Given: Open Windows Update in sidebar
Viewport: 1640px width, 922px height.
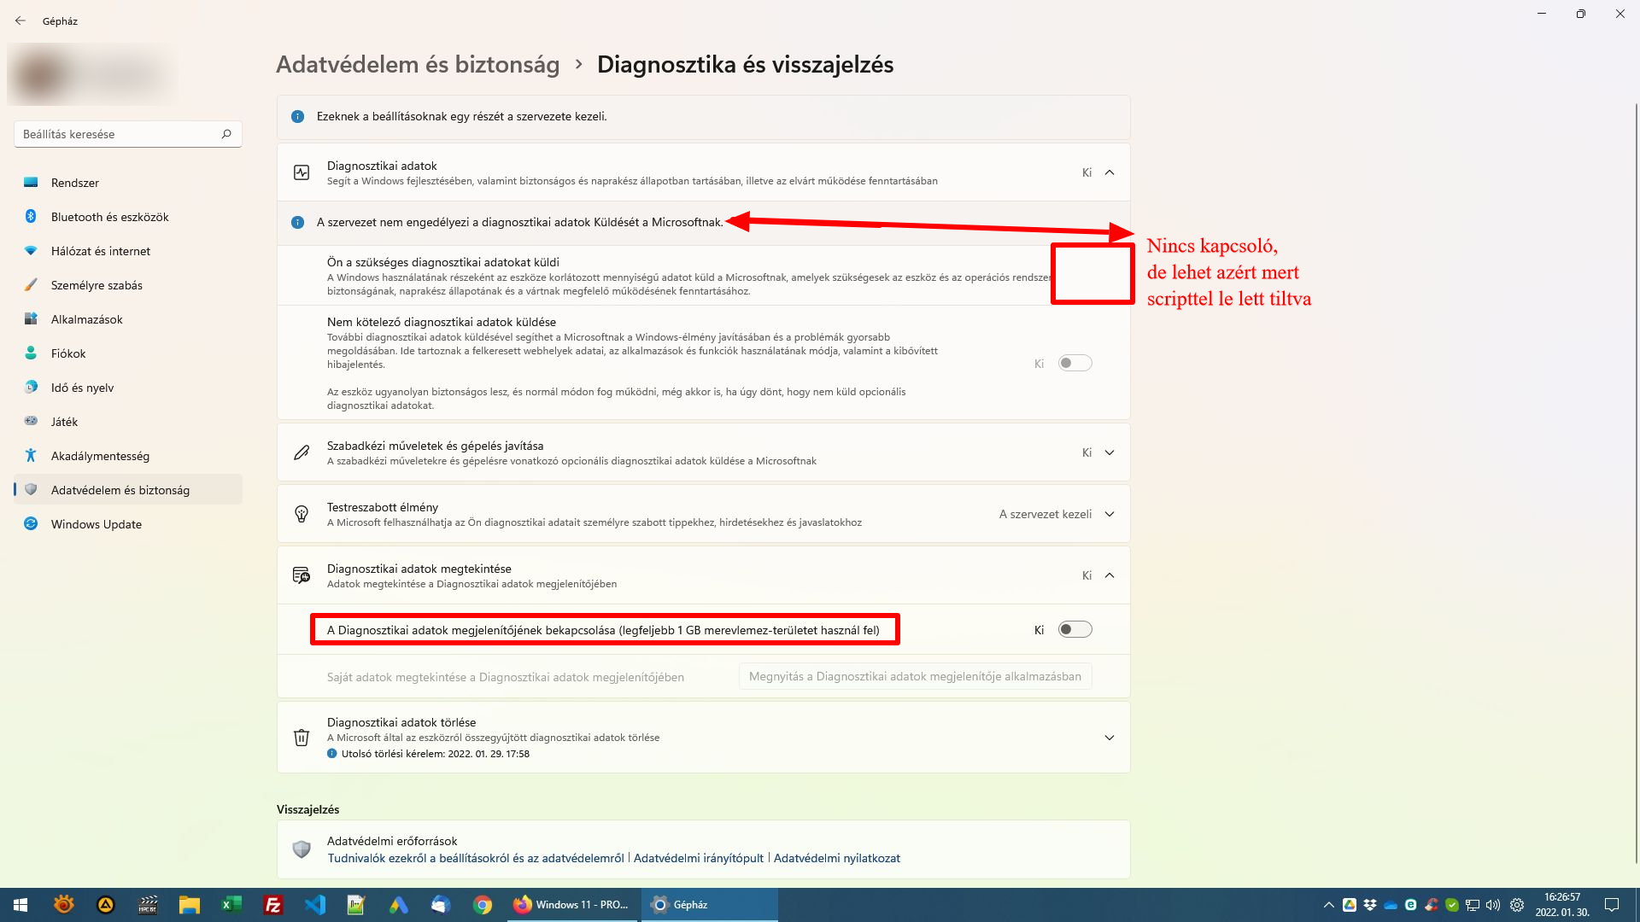Looking at the screenshot, I should click(128, 524).
